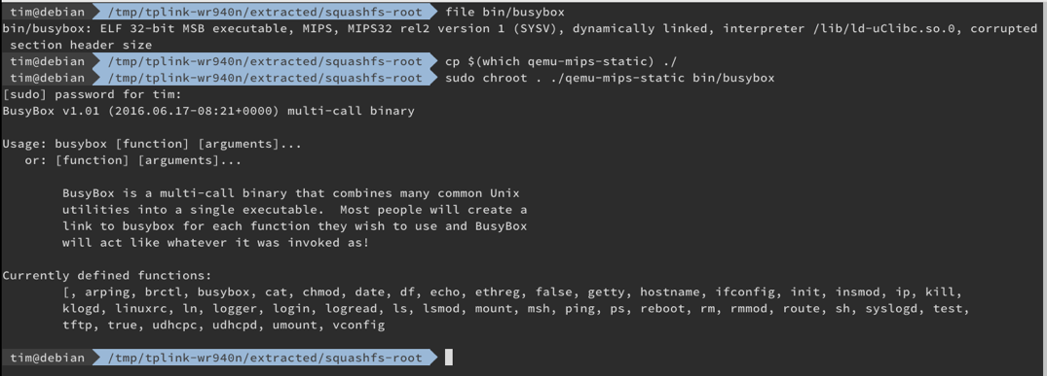Click the arrow tip ending the bottom prompt path
The image size is (1047, 376).
[x=434, y=358]
